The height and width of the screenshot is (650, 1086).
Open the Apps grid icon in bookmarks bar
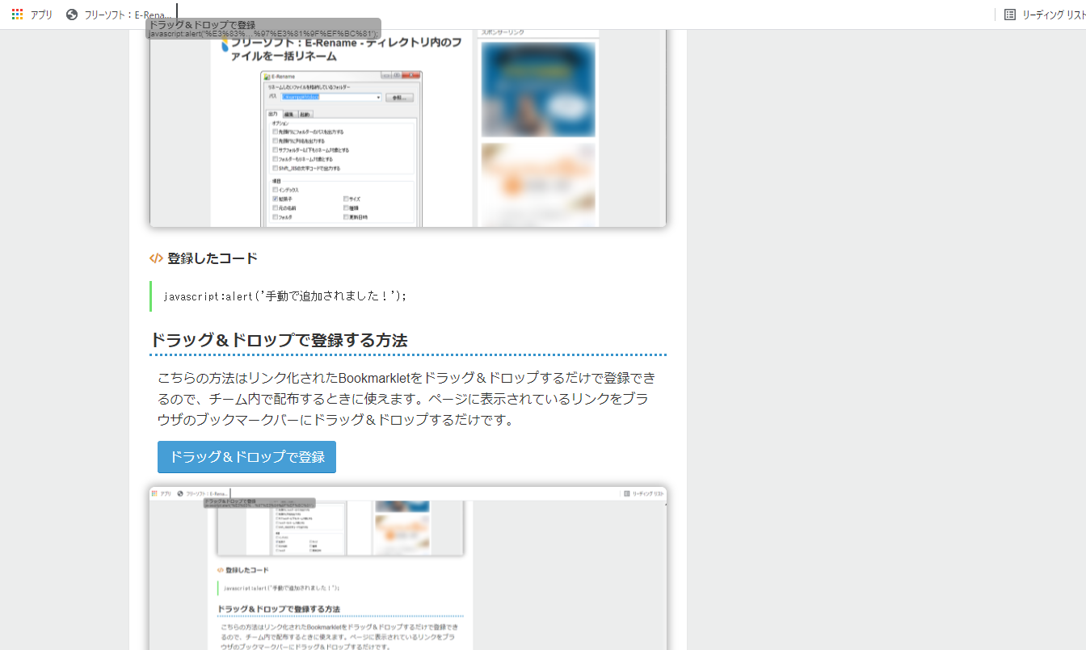[17, 15]
